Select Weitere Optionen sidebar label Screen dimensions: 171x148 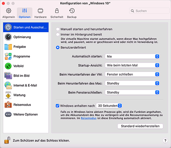click(x=26, y=114)
